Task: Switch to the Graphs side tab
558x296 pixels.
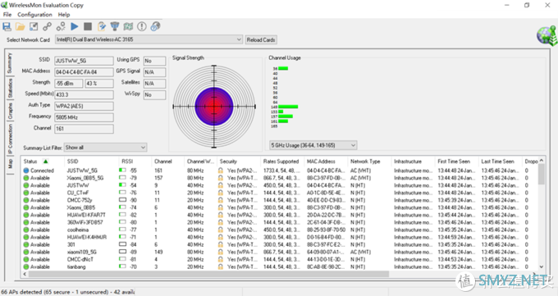Action: coord(10,111)
